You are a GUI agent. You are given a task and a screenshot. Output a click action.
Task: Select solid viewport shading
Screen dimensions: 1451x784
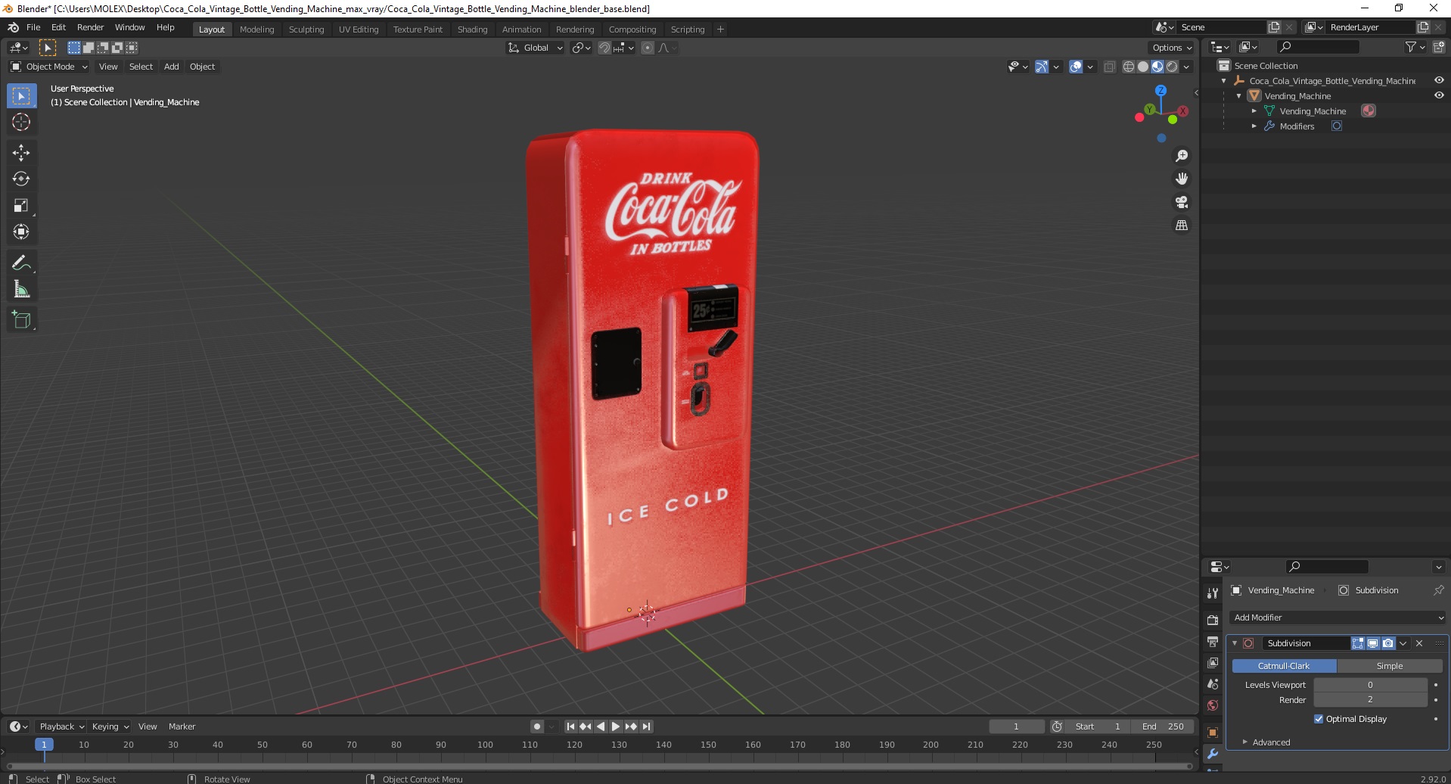[x=1142, y=67]
